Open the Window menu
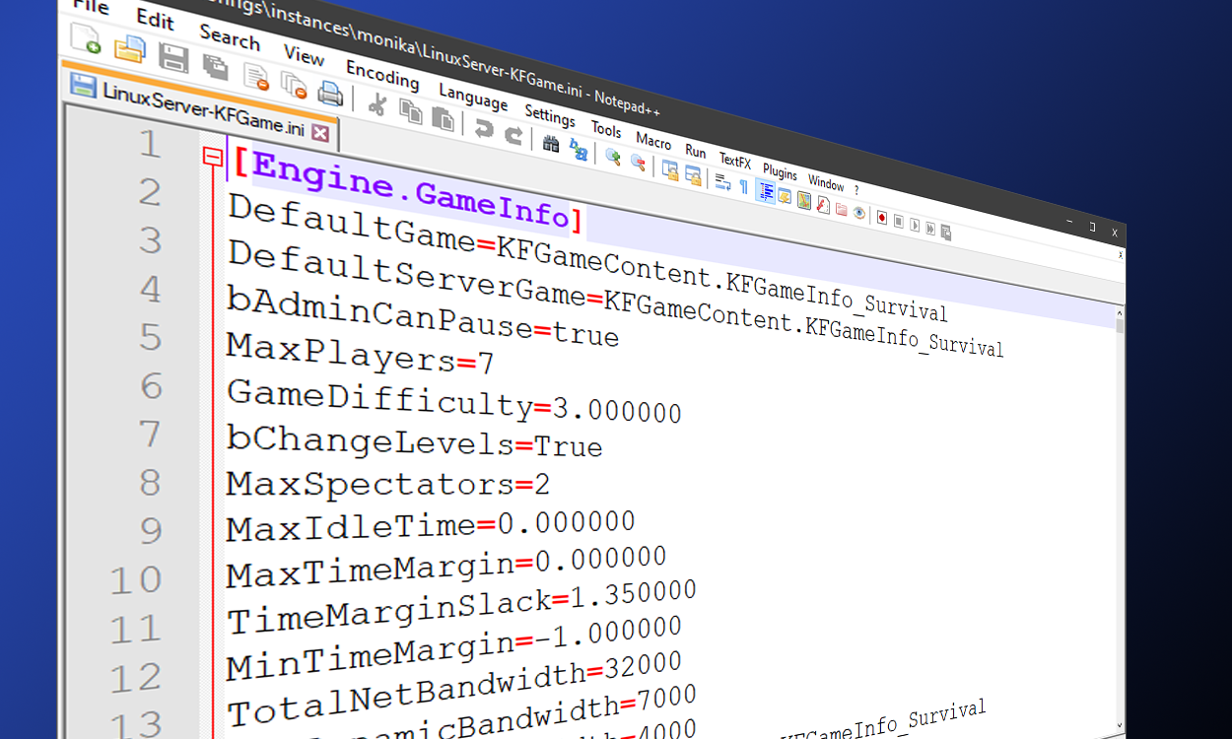Image resolution: width=1232 pixels, height=739 pixels. [826, 182]
